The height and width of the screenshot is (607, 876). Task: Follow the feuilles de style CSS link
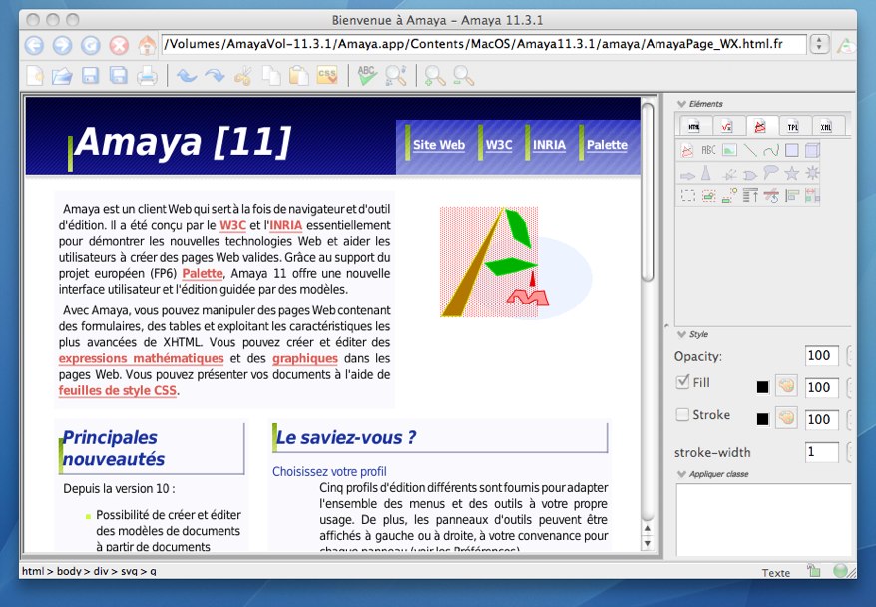point(118,391)
